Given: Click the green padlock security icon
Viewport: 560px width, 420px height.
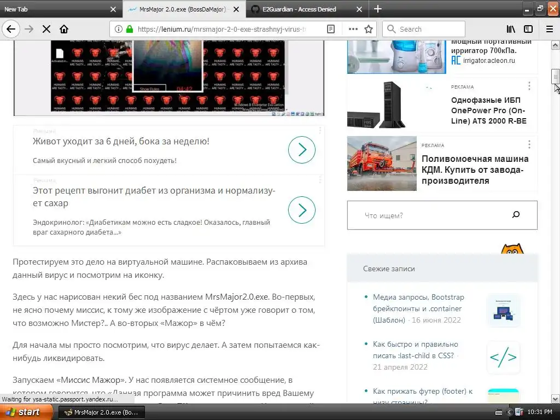Looking at the screenshot, I should [x=129, y=30].
